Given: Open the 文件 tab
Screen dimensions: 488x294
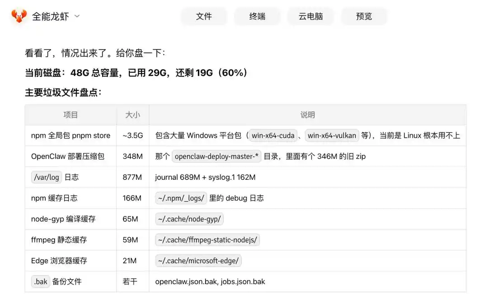Looking at the screenshot, I should click(x=204, y=16).
